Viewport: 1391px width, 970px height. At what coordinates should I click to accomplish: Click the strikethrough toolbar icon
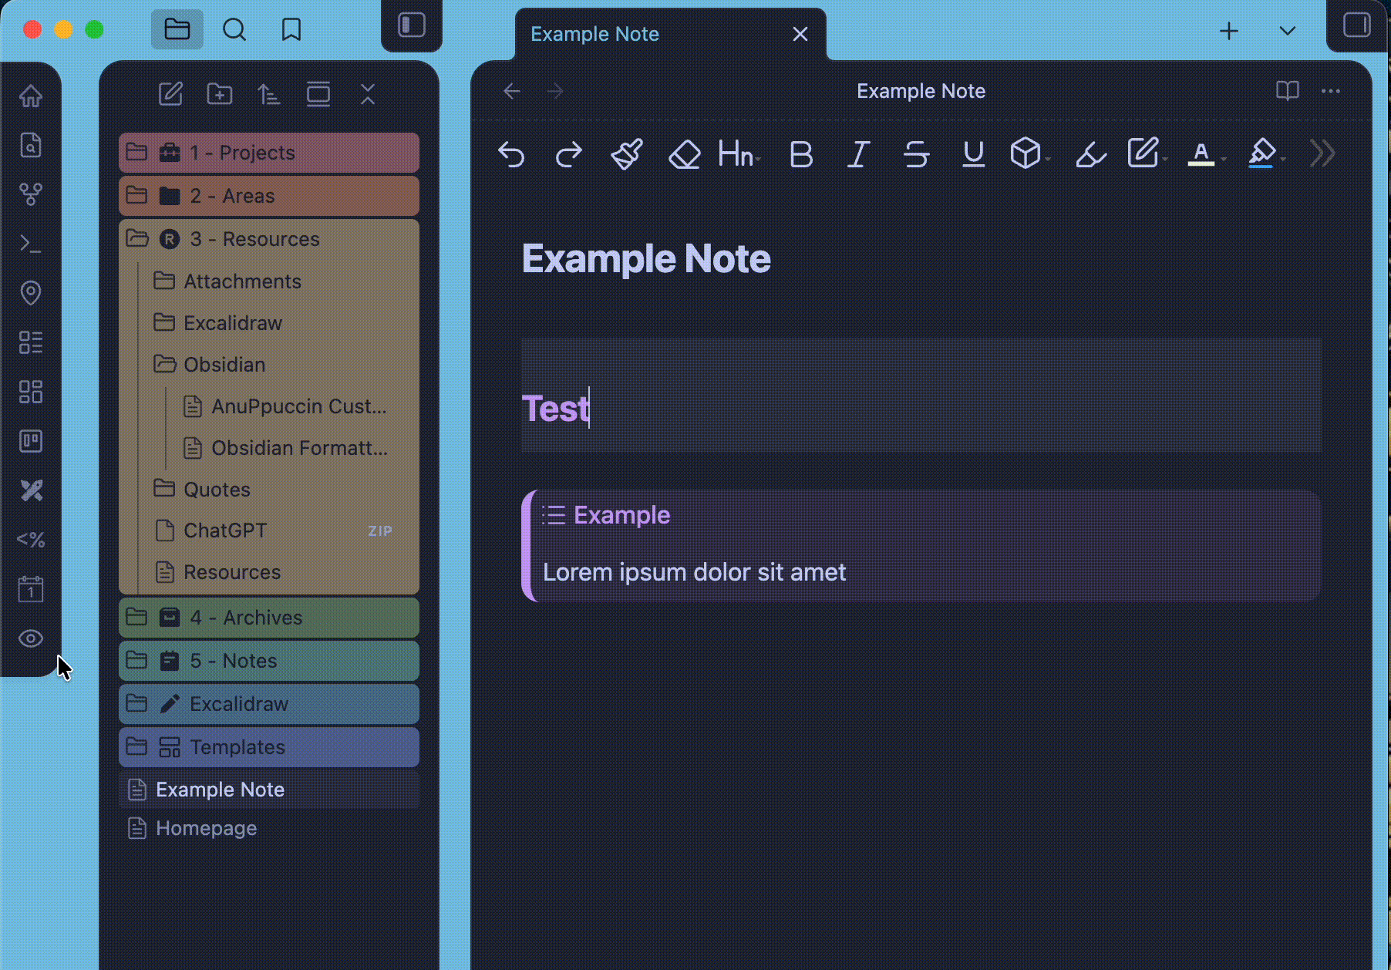coord(916,154)
